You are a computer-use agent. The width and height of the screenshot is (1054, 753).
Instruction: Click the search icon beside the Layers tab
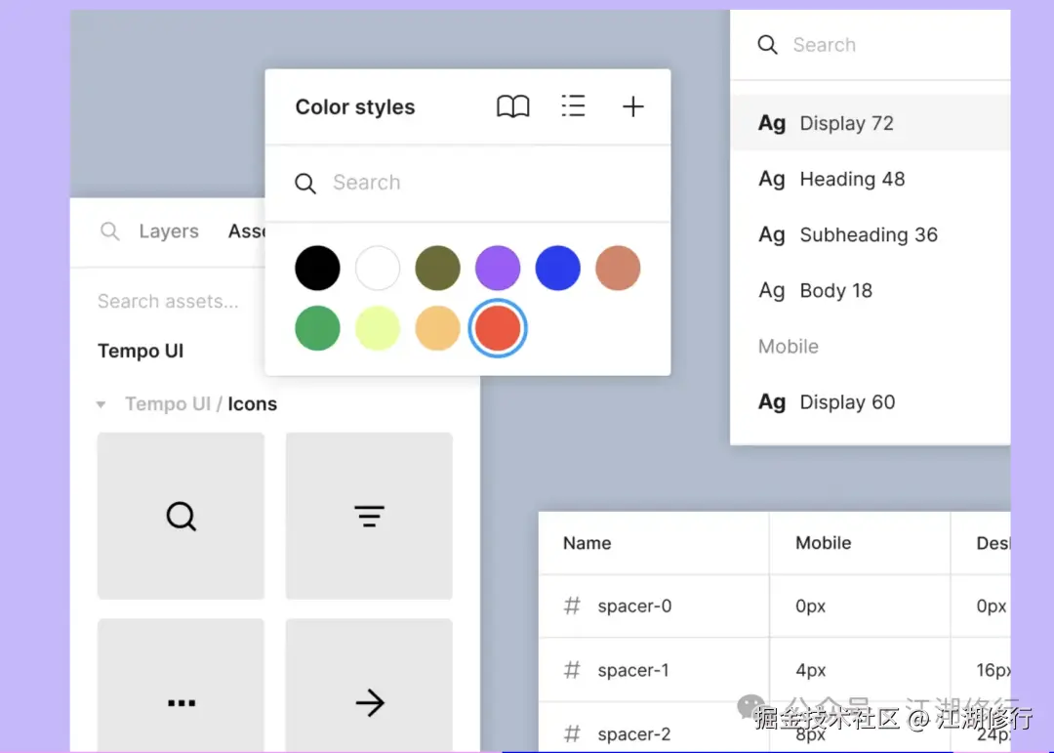[x=109, y=231]
